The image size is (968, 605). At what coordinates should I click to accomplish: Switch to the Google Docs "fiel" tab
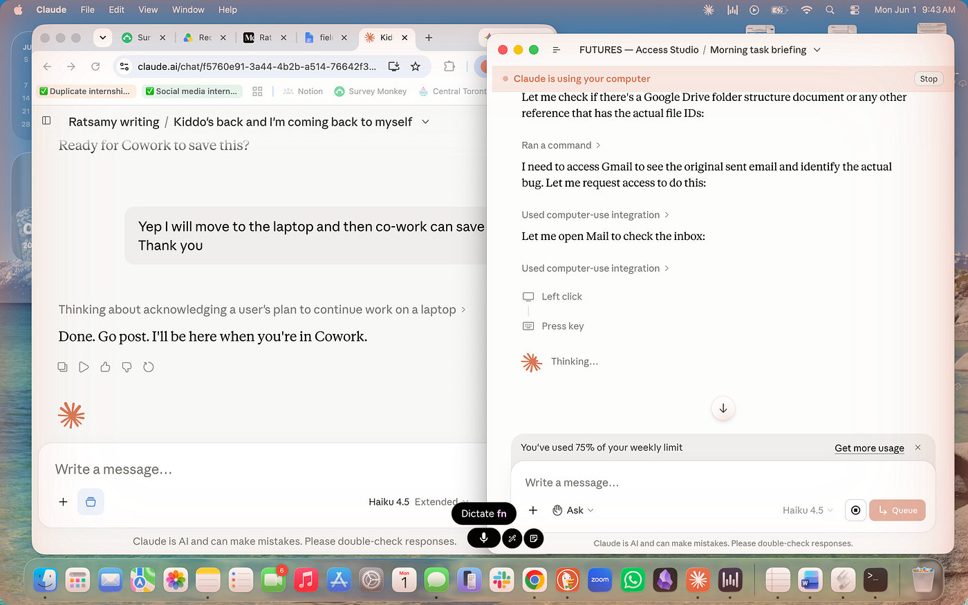pos(325,38)
